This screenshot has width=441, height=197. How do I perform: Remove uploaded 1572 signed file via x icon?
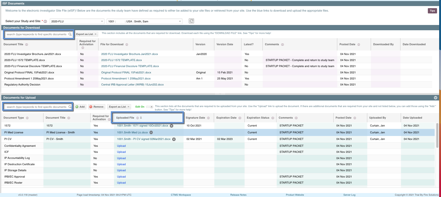tap(171, 126)
